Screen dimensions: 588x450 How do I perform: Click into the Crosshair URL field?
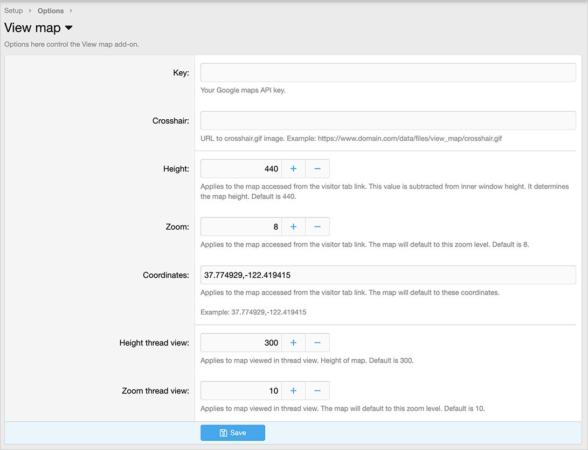tap(388, 121)
